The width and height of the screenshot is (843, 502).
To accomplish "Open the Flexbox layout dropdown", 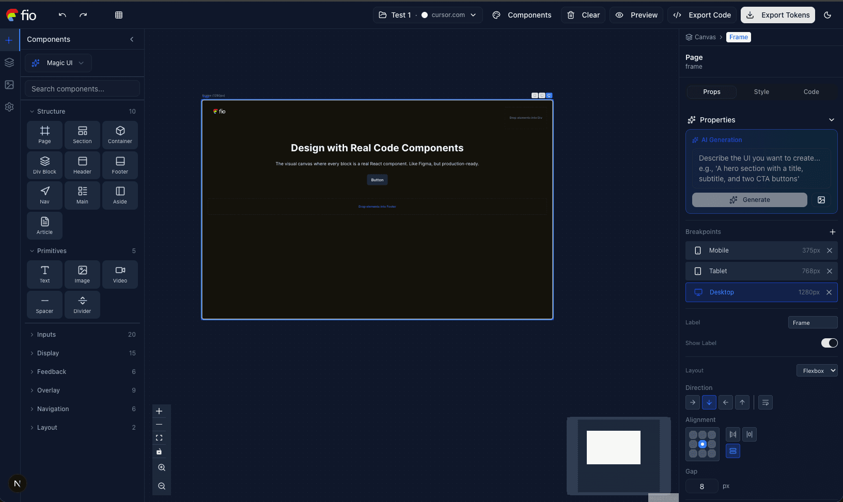I will point(817,371).
